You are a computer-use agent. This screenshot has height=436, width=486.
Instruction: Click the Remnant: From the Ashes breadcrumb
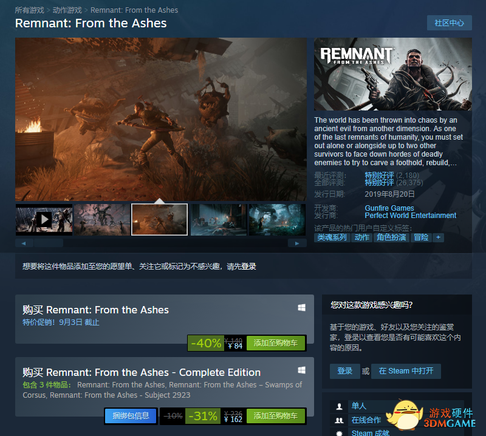(134, 10)
